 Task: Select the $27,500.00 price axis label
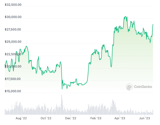click(x=13, y=29)
